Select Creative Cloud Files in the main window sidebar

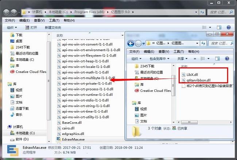28,72
